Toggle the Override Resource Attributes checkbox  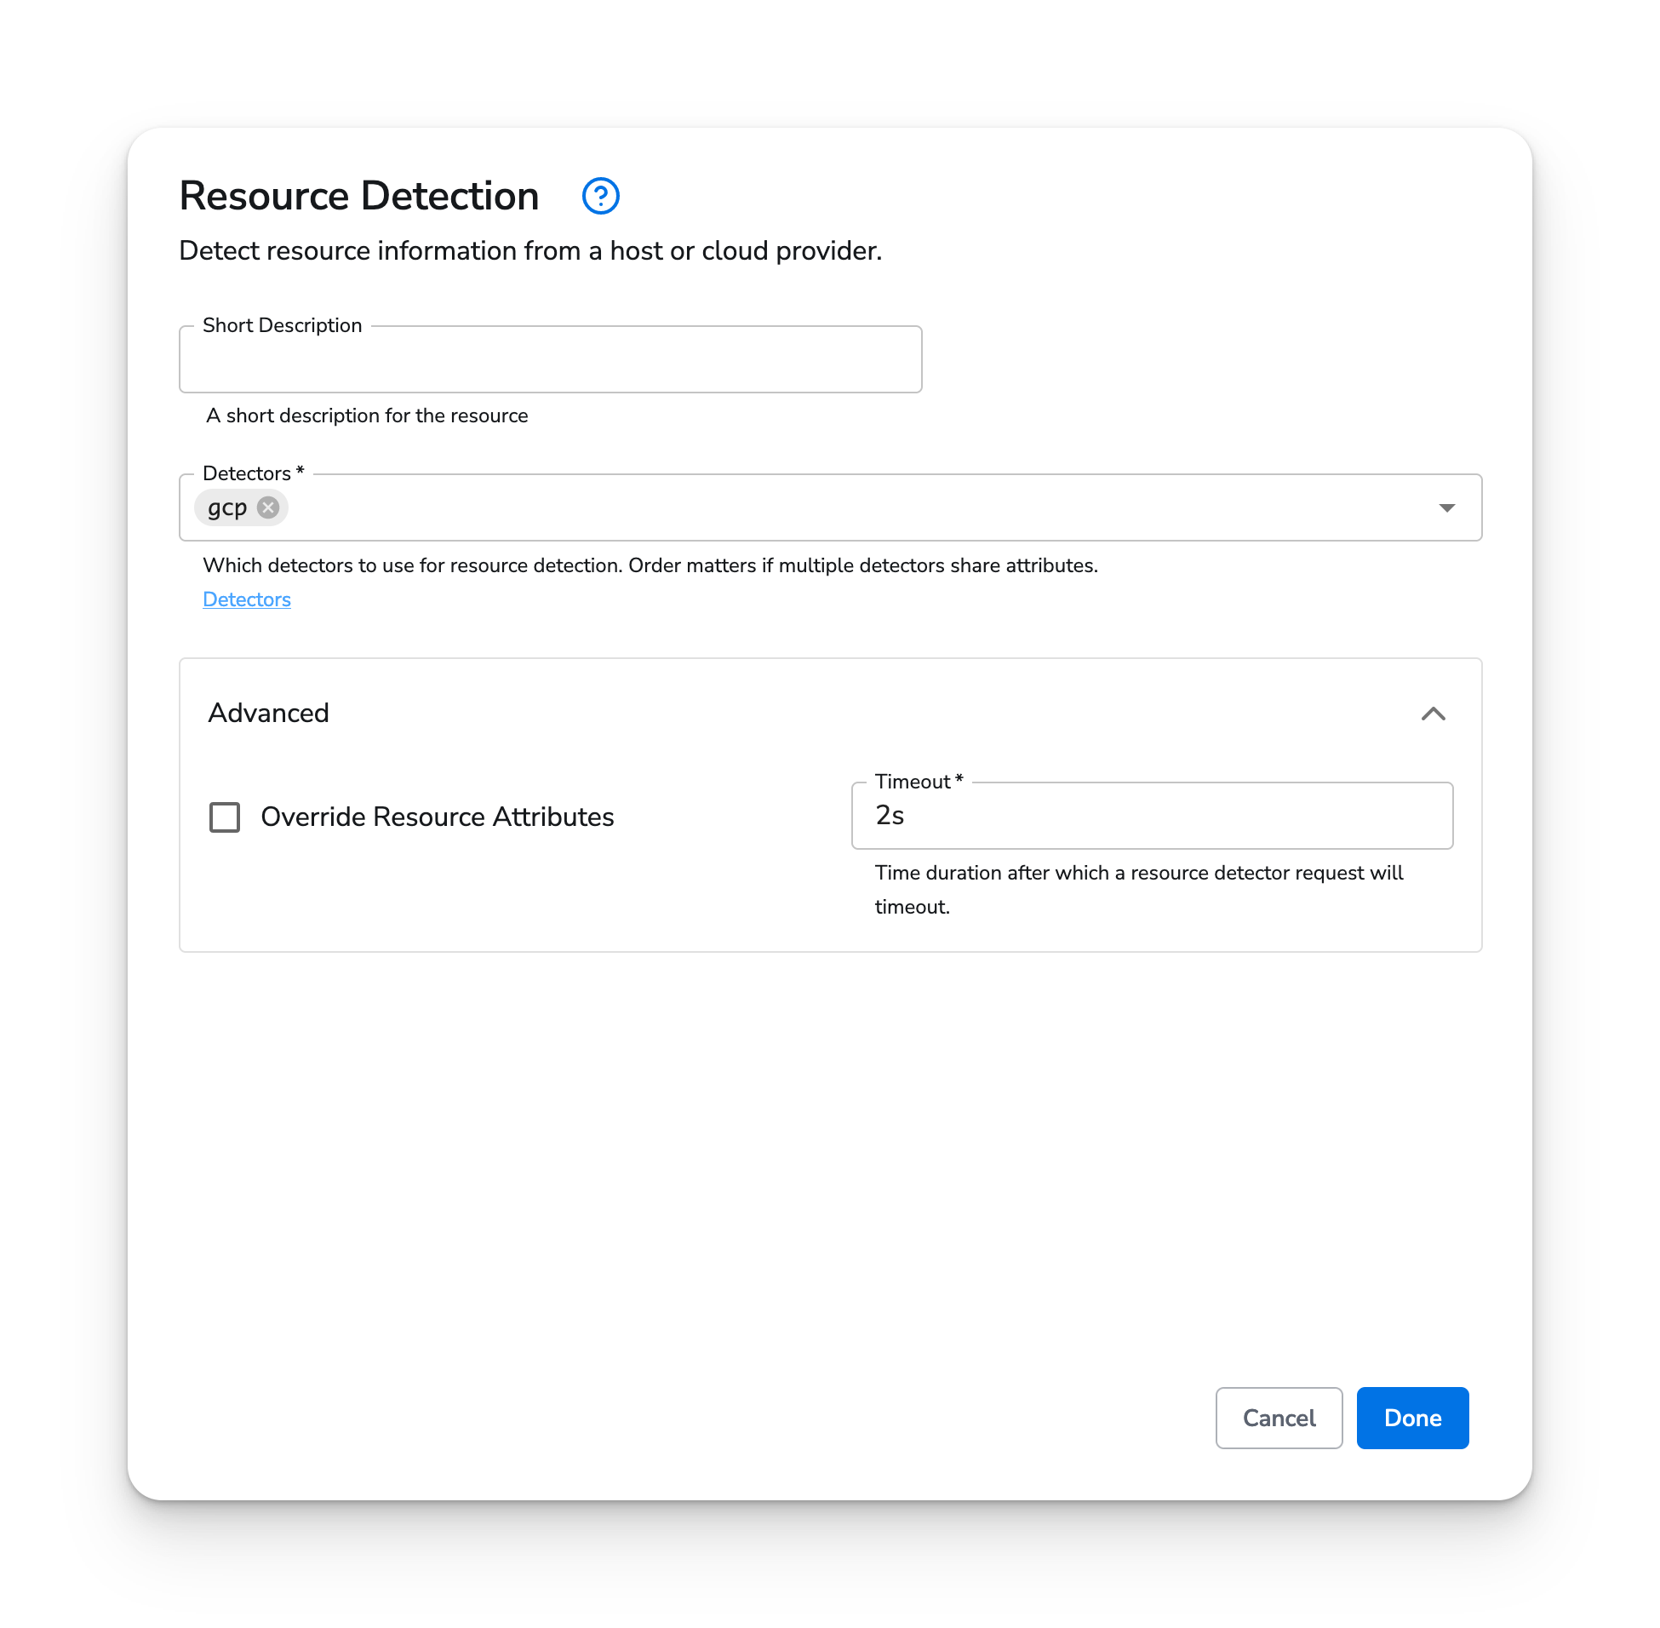point(224,817)
